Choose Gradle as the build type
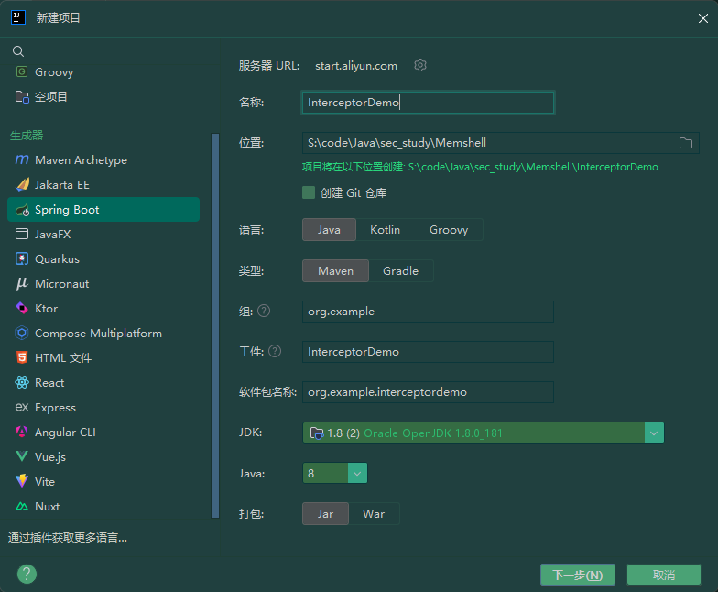The image size is (718, 592). tap(401, 271)
